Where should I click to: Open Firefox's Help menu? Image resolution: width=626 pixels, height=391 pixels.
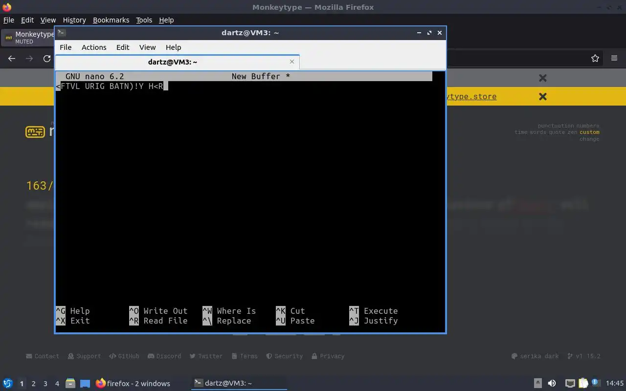pyautogui.click(x=166, y=20)
